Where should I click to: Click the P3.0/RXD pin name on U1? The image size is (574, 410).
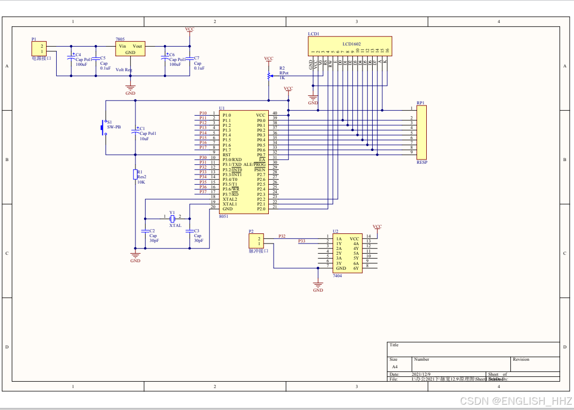pyautogui.click(x=232, y=160)
